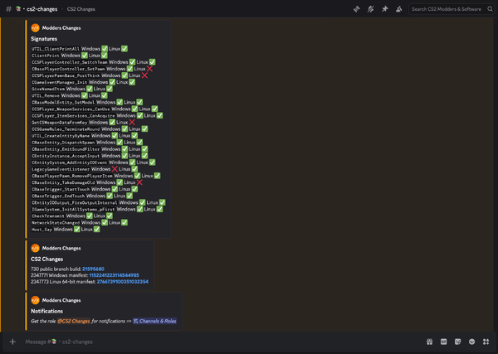Screen dimensions: 498x354
Task: Click the red cross in the CBasePlayerController_SetPawn row
Action: tap(149, 69)
